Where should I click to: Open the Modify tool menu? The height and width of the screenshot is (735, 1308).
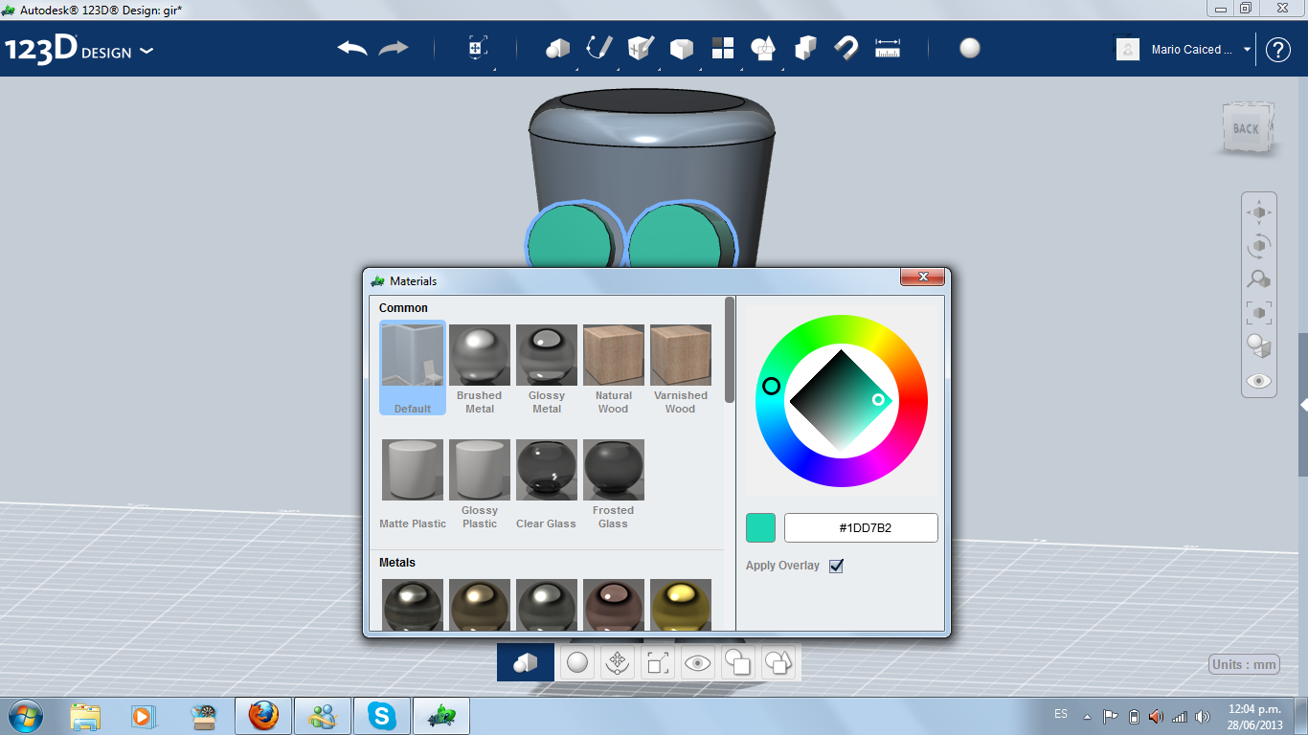(681, 48)
